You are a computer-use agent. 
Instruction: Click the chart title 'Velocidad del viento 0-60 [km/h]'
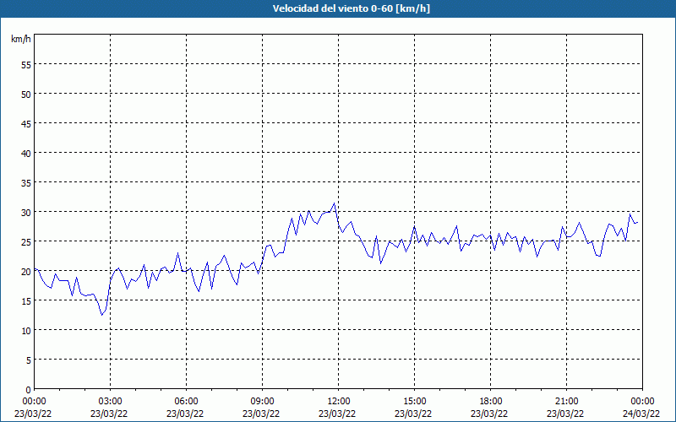point(351,8)
